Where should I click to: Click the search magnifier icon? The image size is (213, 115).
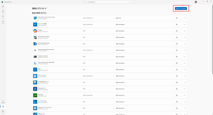click(130, 2)
